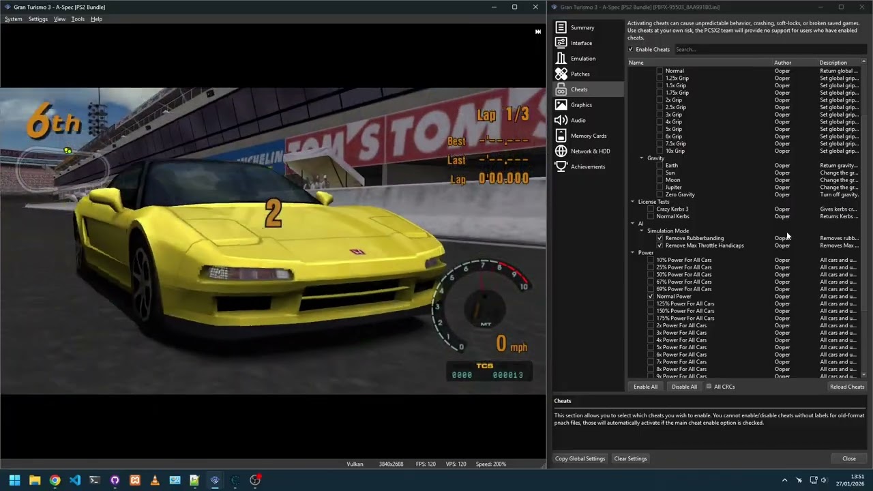The width and height of the screenshot is (873, 491).
Task: Open the Graphics settings page
Action: 588,105
